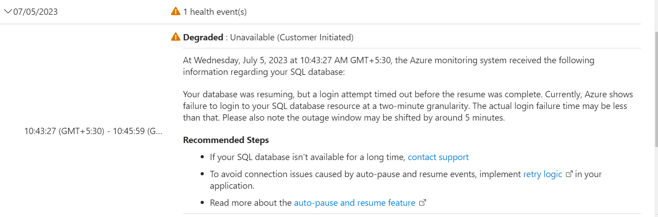Collapse the 07/05/2023 date row chevron

point(8,12)
